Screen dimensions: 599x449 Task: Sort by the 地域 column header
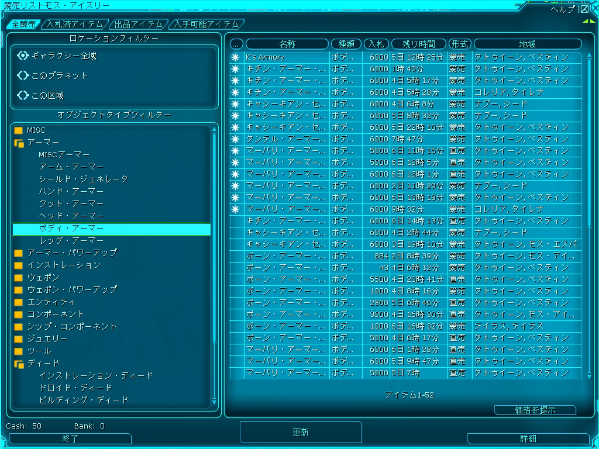pyautogui.click(x=528, y=44)
